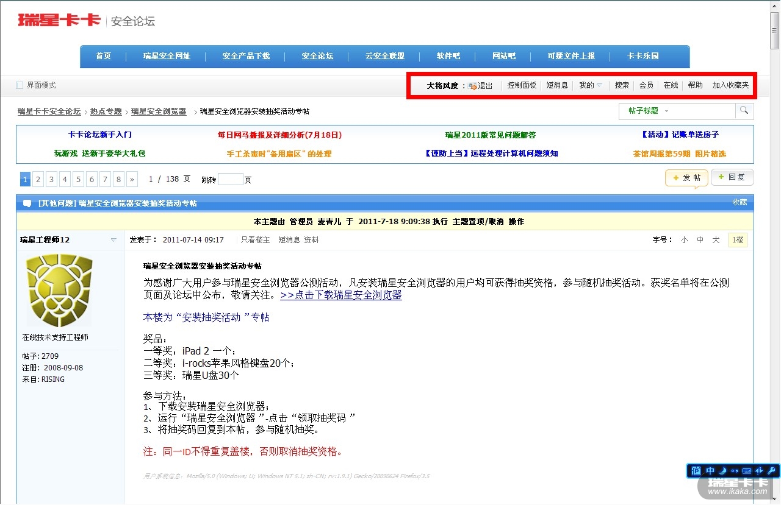Click the moon half-width icon on IME bar
The height and width of the screenshot is (505, 781).
point(722,471)
